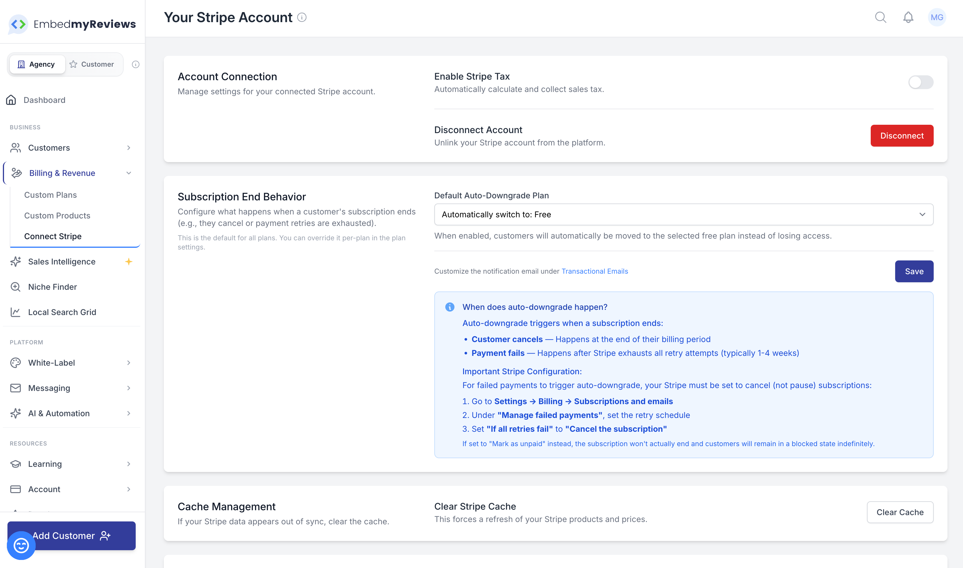
Task: Click the MG user avatar
Action: (937, 17)
